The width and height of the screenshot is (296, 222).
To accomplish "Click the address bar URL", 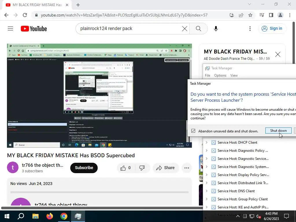I will 124,15.
